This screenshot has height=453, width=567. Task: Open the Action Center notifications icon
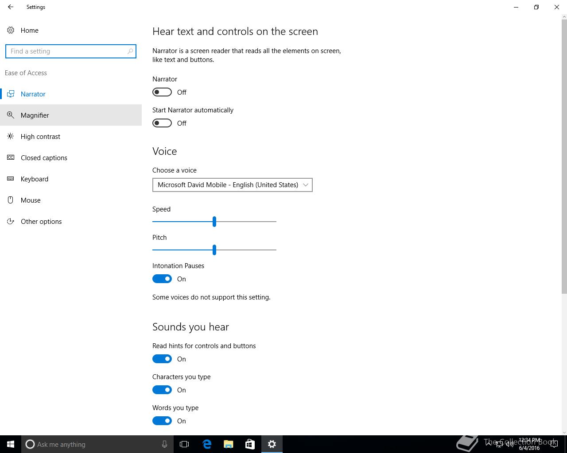tap(554, 444)
